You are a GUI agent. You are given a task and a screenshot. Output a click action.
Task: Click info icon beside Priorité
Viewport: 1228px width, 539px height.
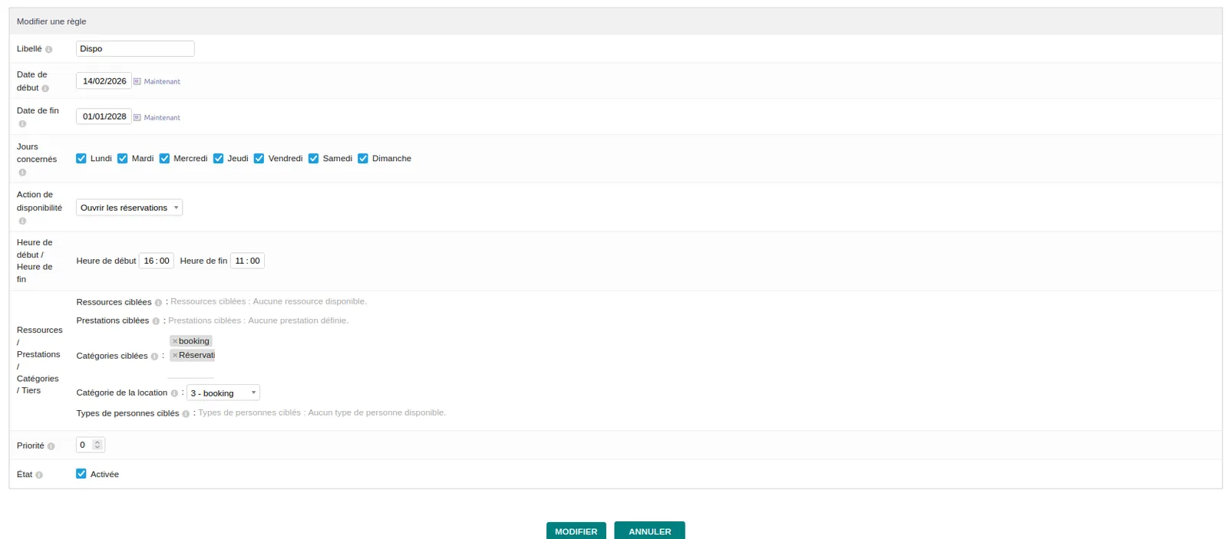pos(51,446)
